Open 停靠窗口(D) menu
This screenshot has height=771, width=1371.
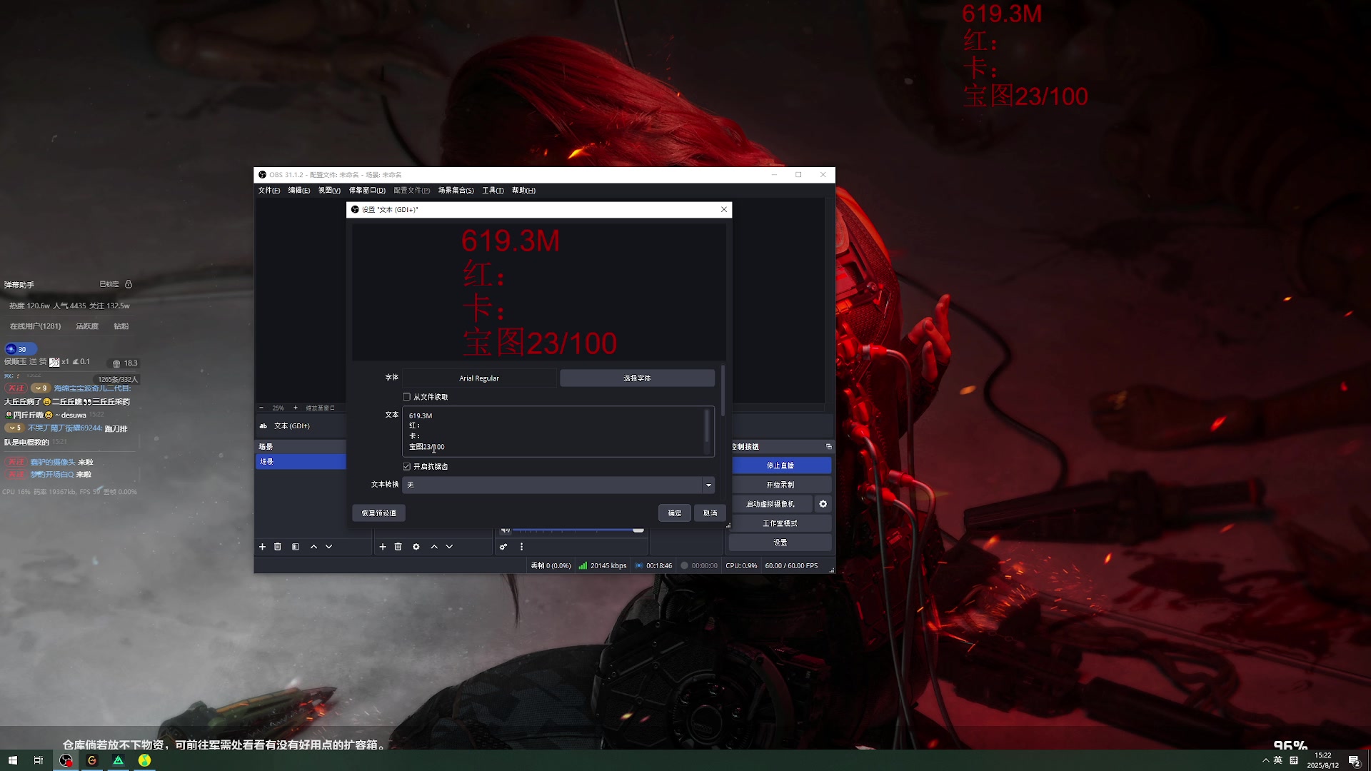[x=367, y=191]
